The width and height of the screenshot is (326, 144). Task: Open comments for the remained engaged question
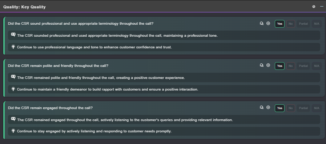(x=262, y=108)
